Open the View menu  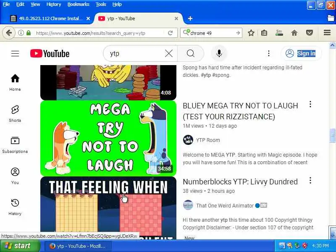[x=35, y=4]
